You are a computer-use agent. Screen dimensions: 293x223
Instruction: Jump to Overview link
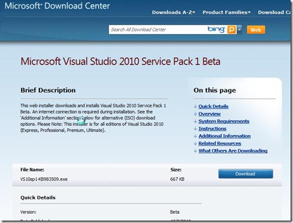point(209,114)
